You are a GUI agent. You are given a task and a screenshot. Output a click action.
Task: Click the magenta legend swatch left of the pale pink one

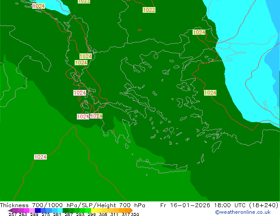[x=26, y=210]
